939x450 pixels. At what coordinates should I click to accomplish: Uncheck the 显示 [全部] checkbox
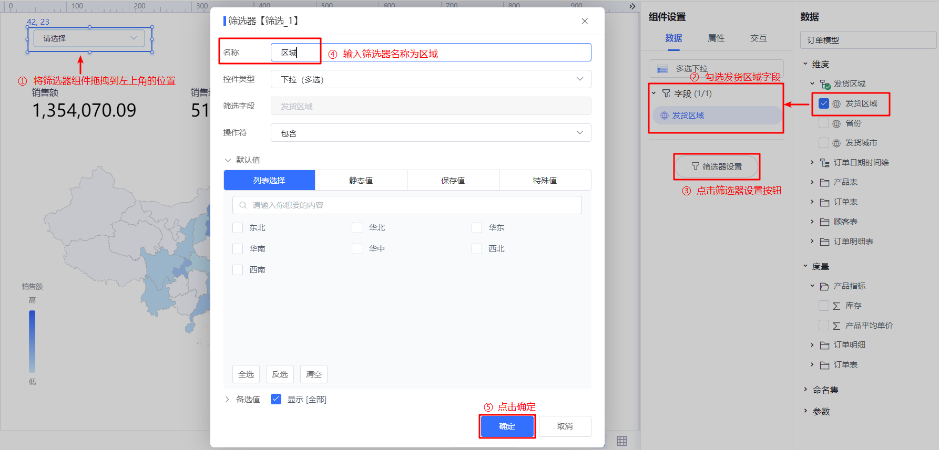coord(276,399)
